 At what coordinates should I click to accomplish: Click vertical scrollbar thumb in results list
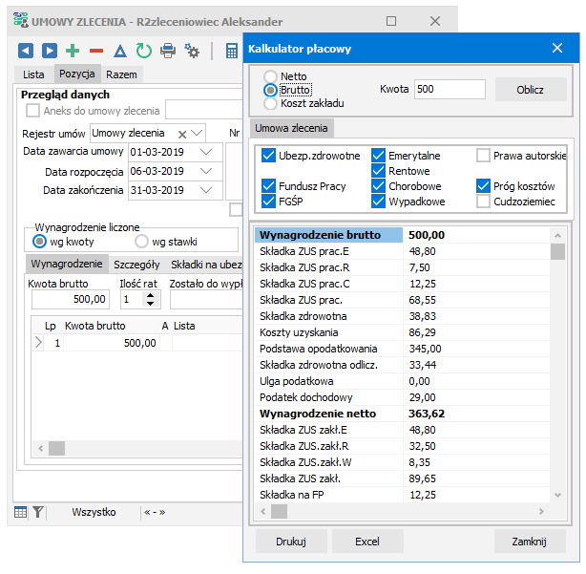(557, 252)
